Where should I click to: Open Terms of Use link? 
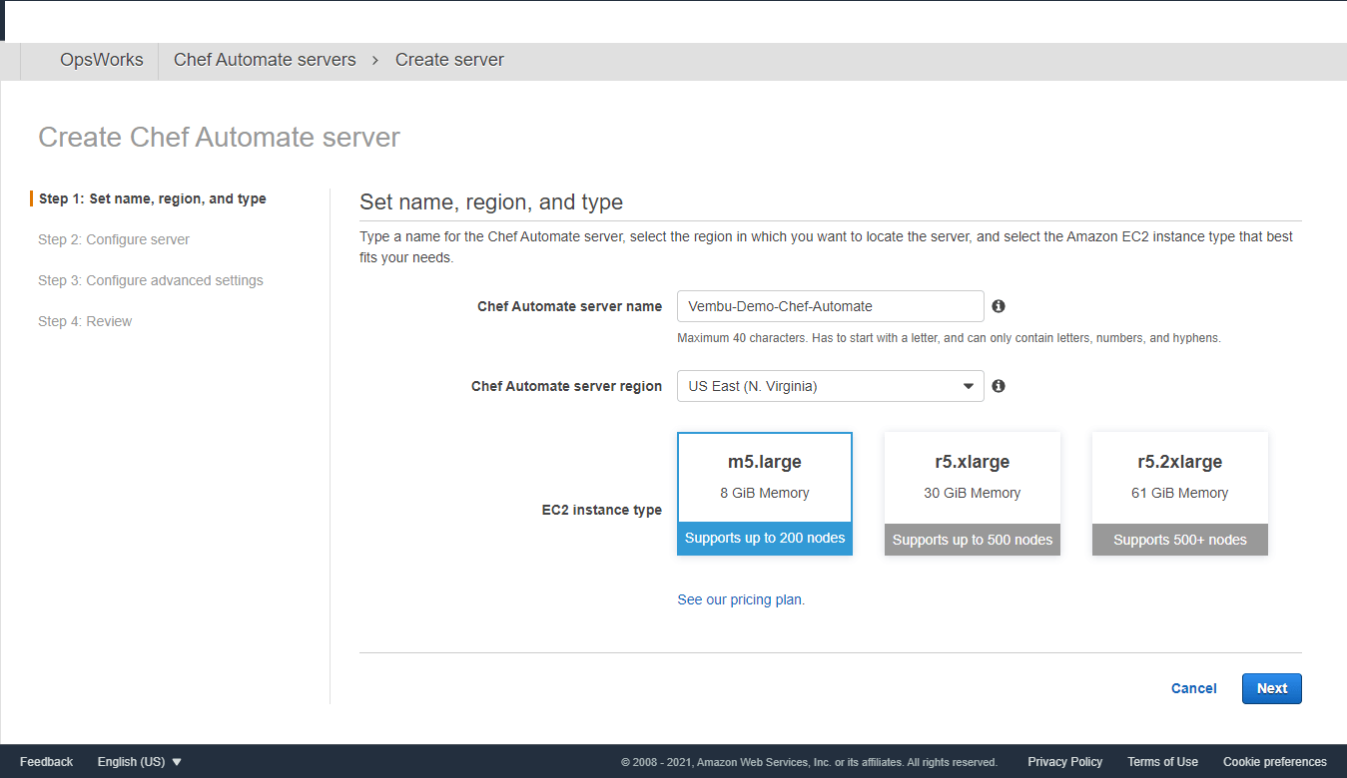(x=1163, y=762)
